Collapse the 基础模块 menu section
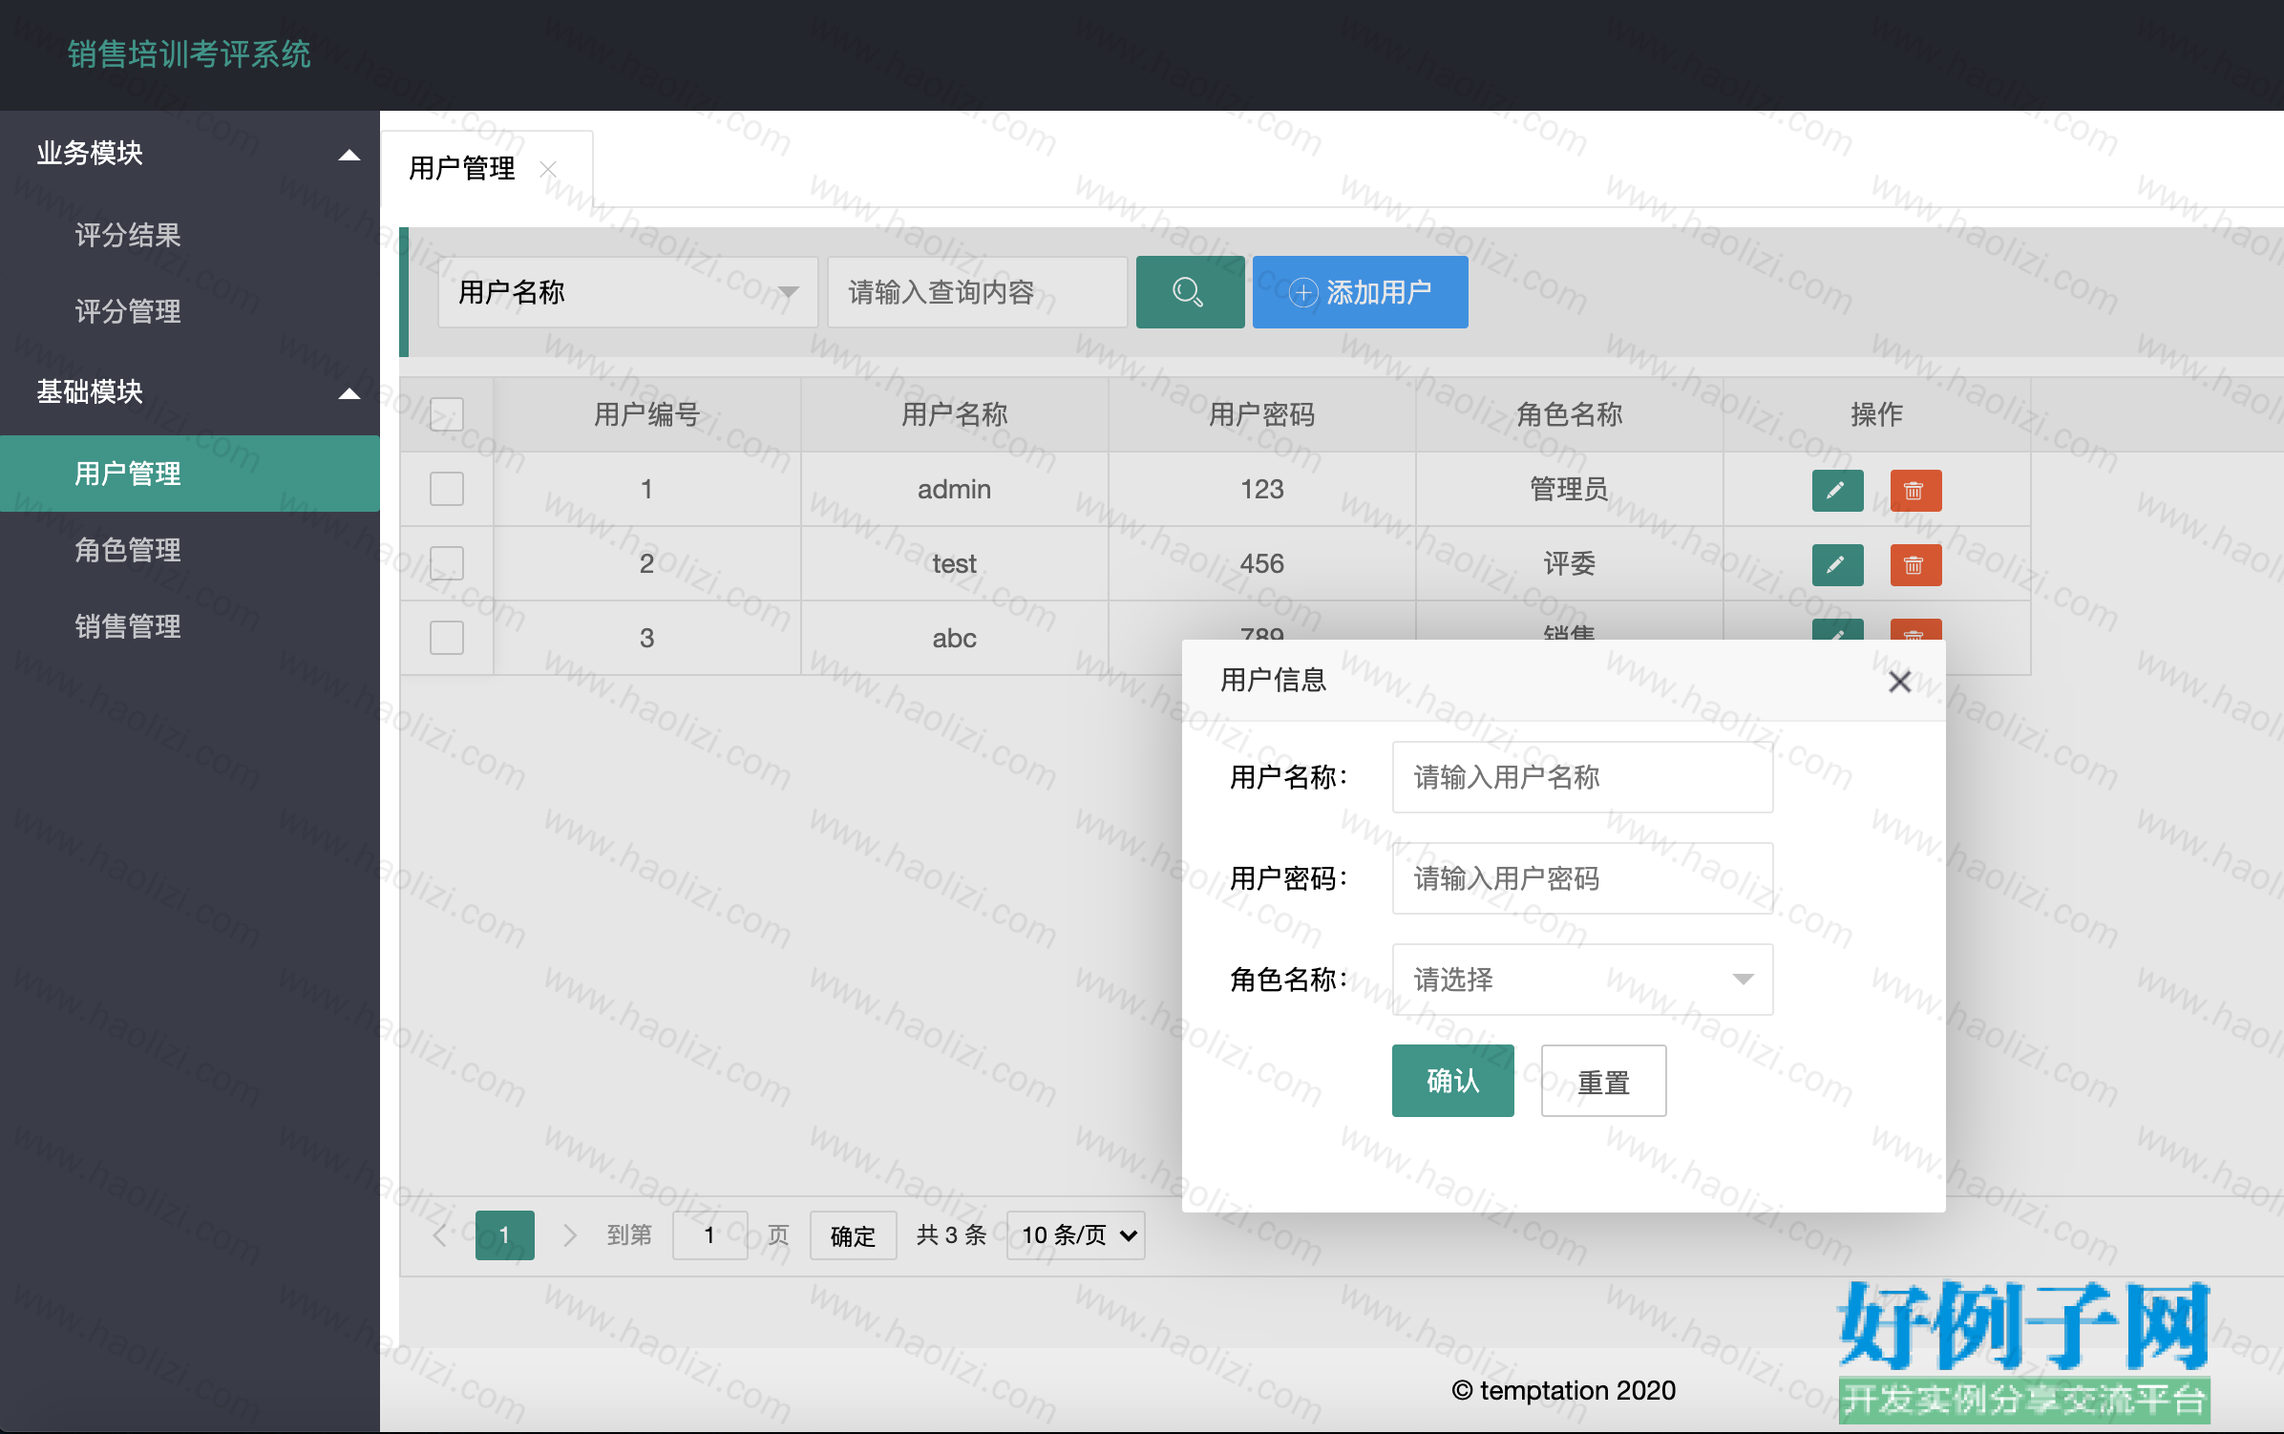The image size is (2284, 1434). [190, 391]
